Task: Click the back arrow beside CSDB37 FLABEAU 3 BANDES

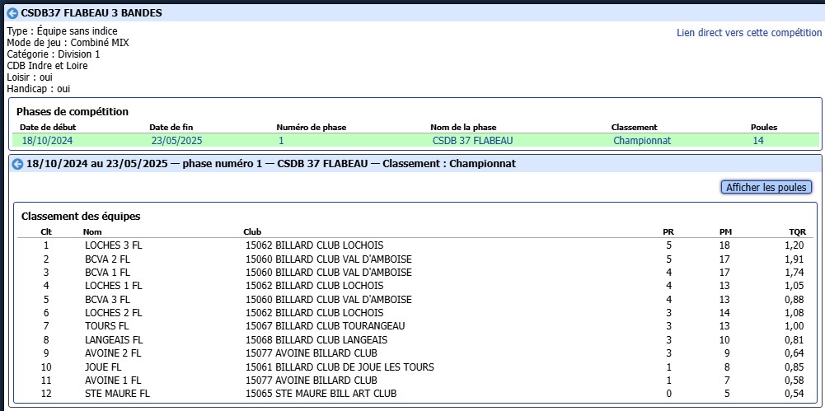Action: pos(12,13)
